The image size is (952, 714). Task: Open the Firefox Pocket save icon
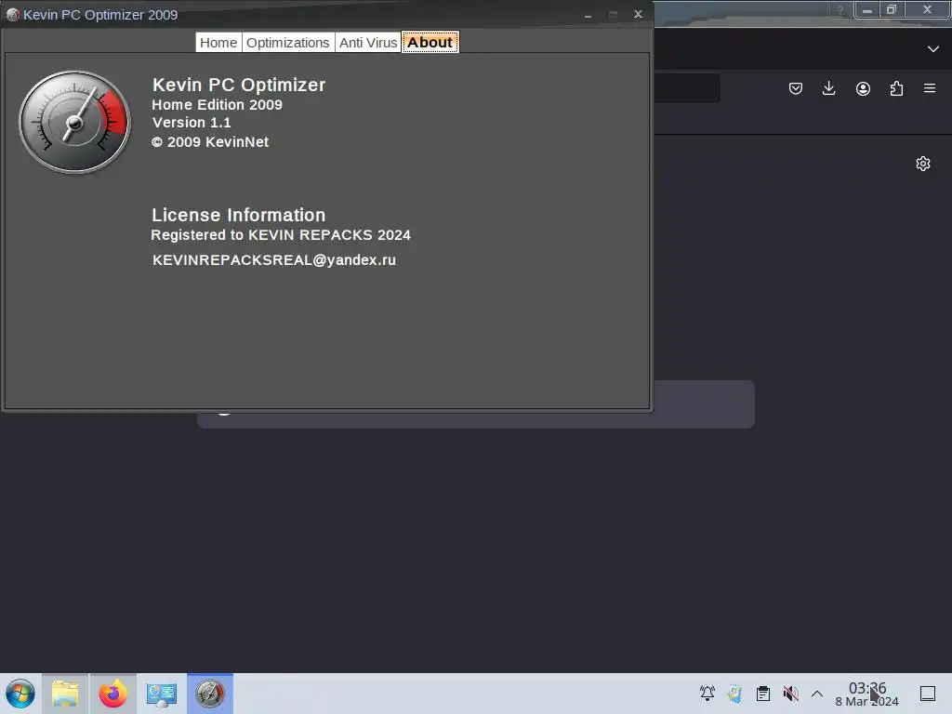pyautogui.click(x=796, y=88)
